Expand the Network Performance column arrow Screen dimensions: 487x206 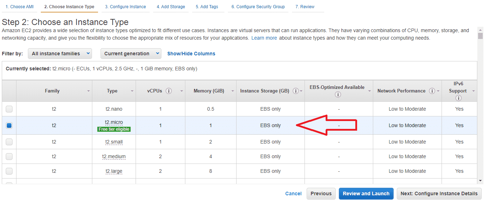438,91
